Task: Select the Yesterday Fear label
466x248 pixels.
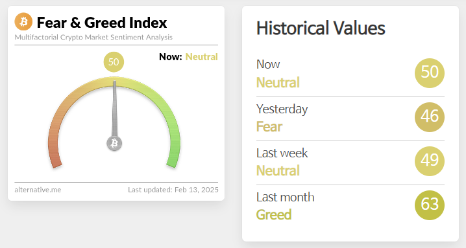Action: click(269, 127)
